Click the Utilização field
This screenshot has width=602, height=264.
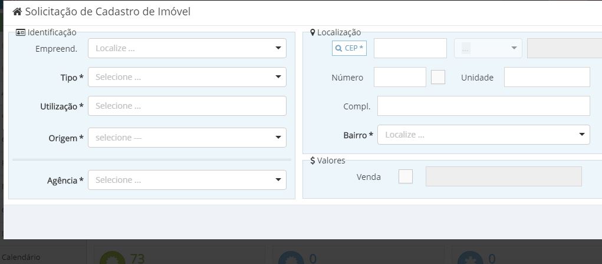187,106
